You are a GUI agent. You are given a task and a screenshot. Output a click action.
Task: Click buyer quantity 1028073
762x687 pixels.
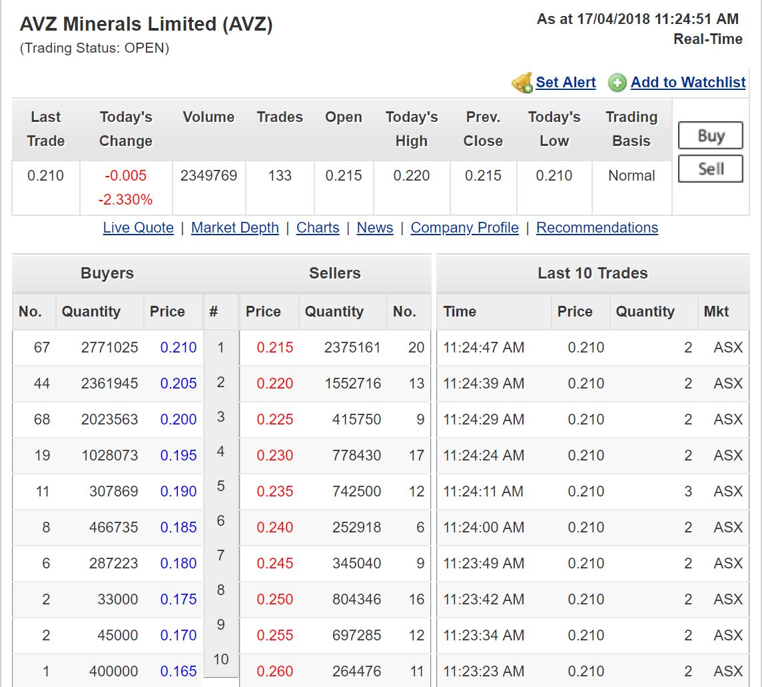(110, 456)
